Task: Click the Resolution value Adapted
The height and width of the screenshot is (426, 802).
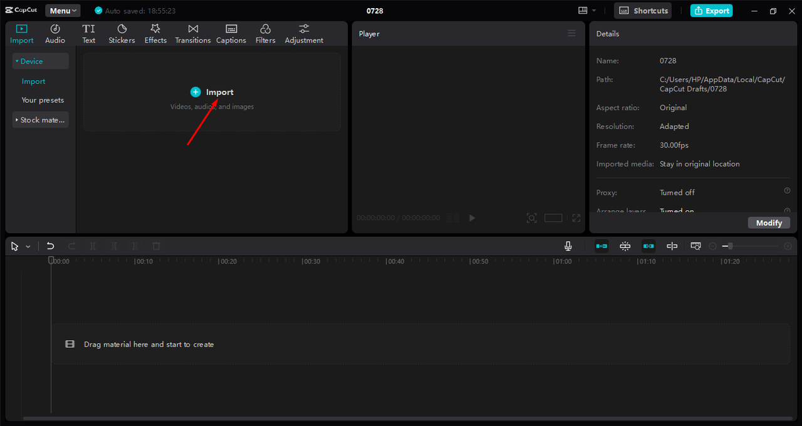Action: tap(674, 126)
